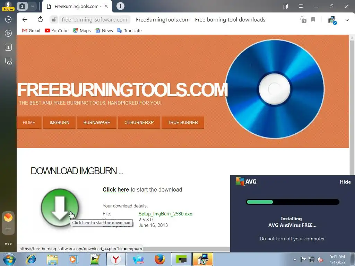Go to HOME menu on site
The image size is (355, 266).
(x=29, y=122)
